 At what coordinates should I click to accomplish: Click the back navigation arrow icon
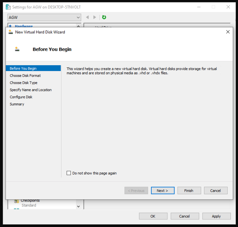(x=87, y=17)
